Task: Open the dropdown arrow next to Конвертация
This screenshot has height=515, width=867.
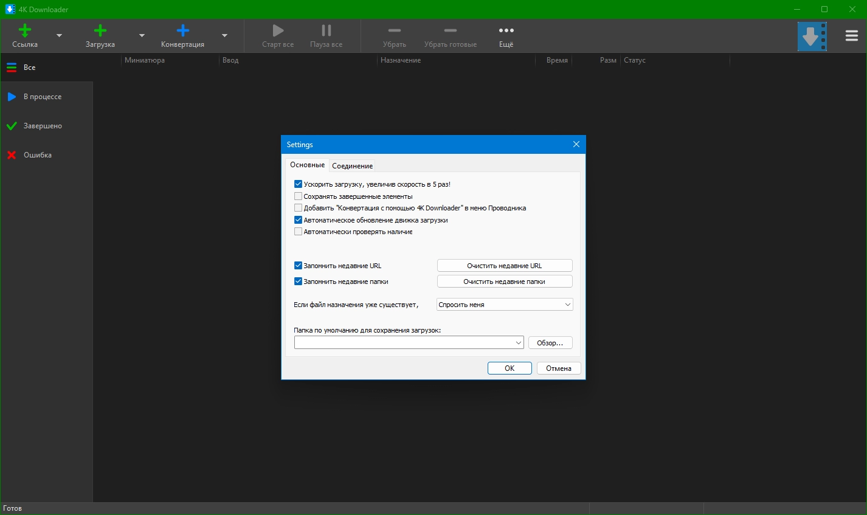Action: 224,36
